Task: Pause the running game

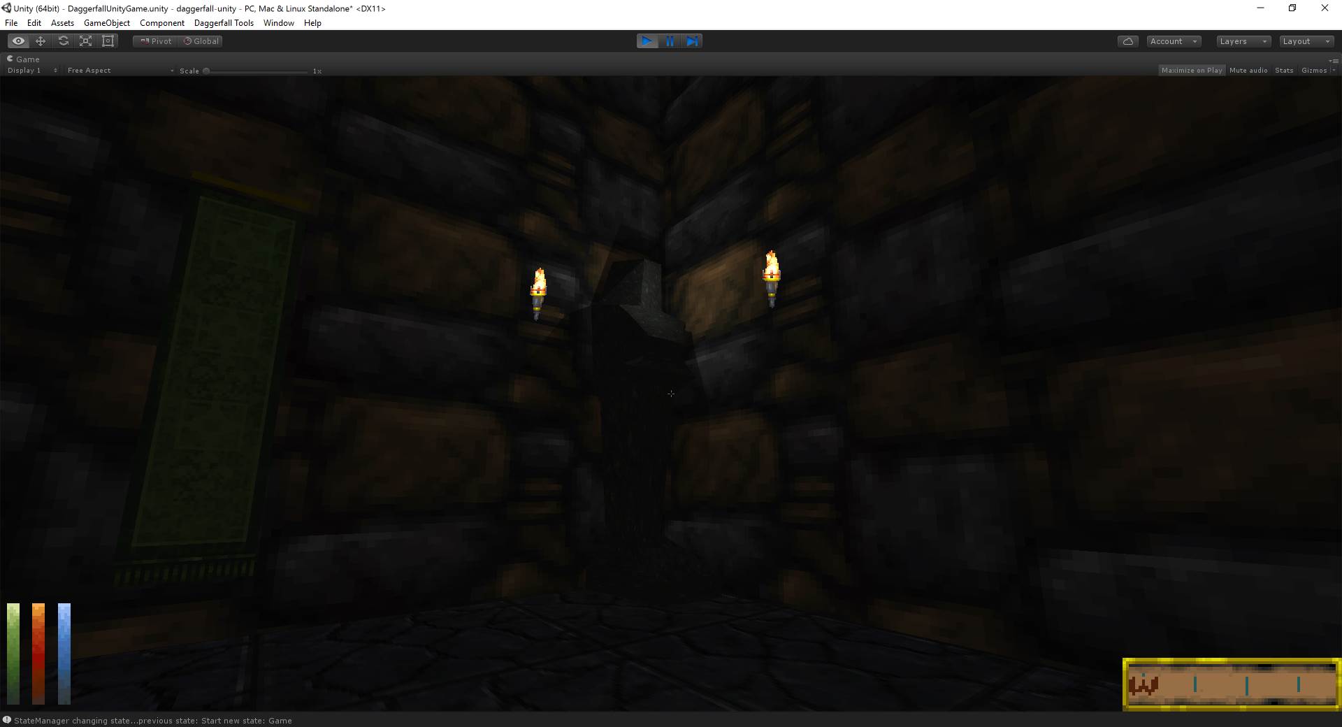Action: pos(670,41)
